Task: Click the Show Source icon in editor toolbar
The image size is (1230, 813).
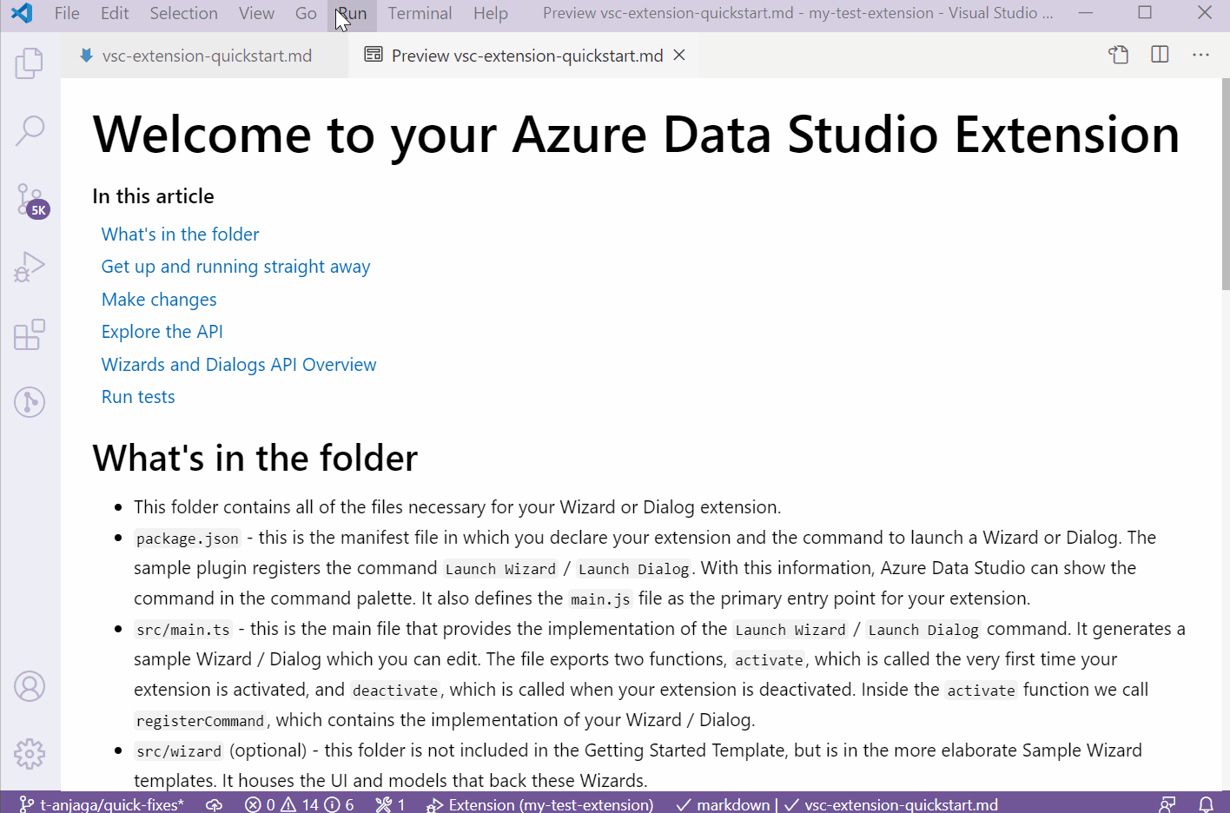Action: click(x=1119, y=55)
